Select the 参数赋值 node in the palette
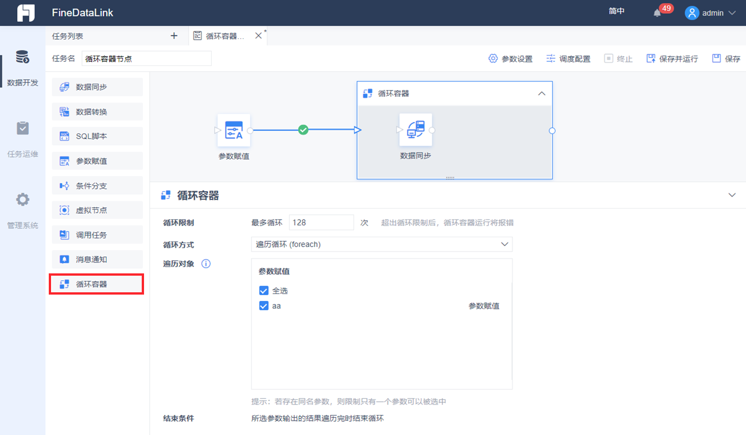Image resolution: width=746 pixels, height=435 pixels. [97, 161]
